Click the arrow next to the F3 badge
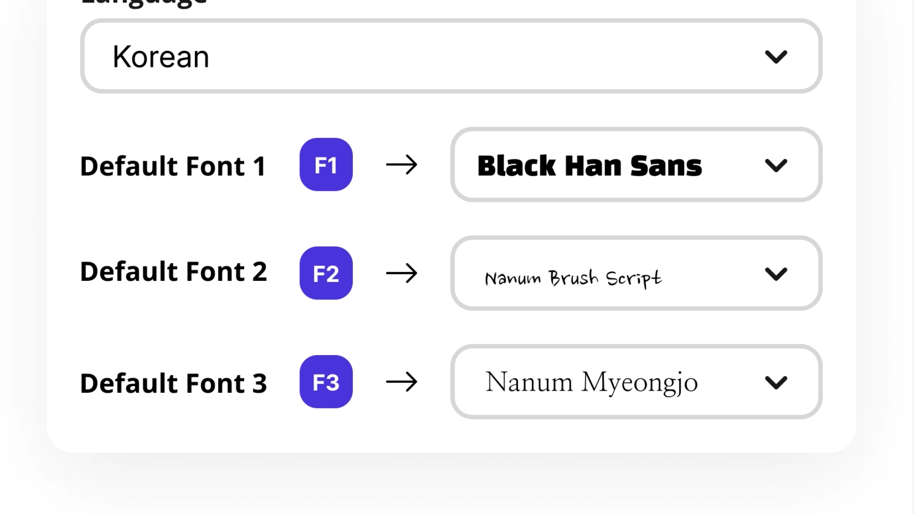The height and width of the screenshot is (514, 914). pos(401,382)
